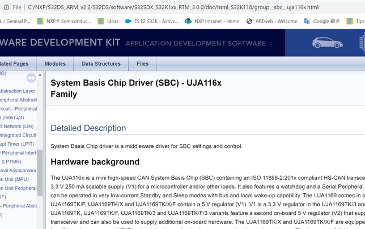Open NXP Intranet Home SharePoint bookmark
Screen dimensions: 365x229
(x=212, y=22)
